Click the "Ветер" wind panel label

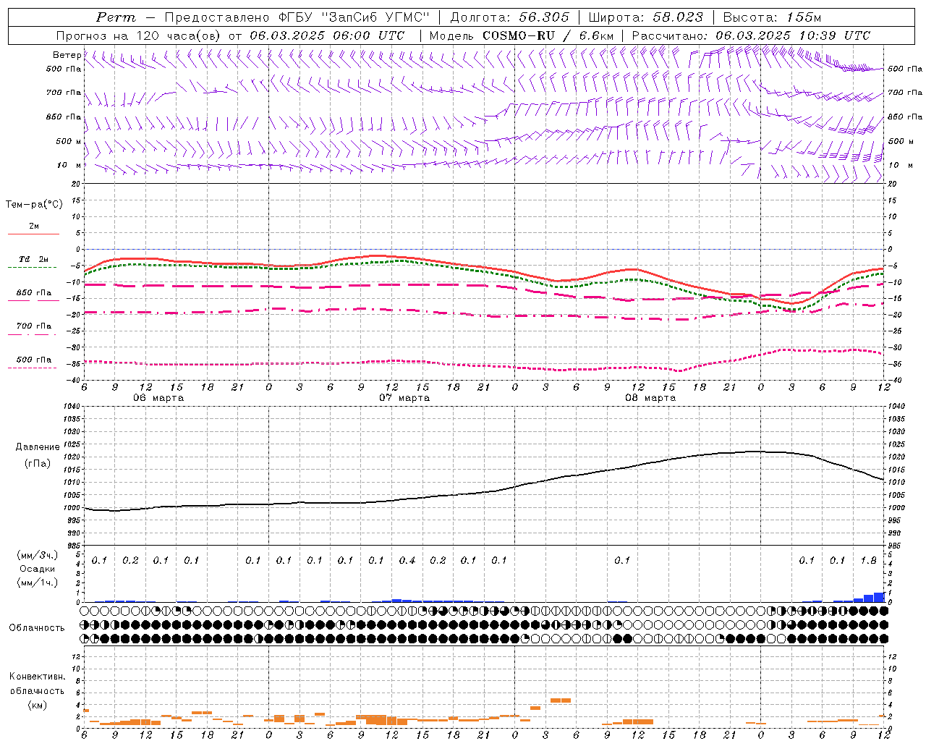67,55
